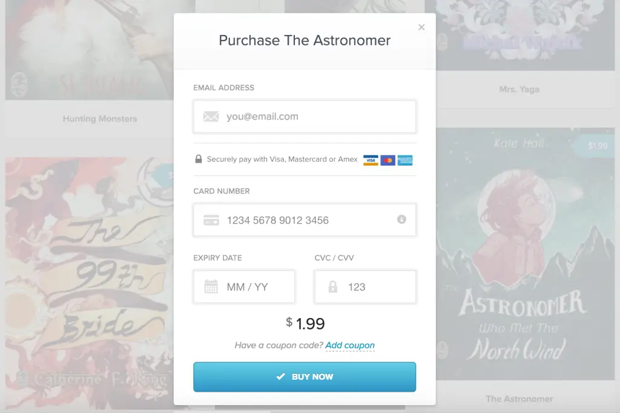Image resolution: width=620 pixels, height=413 pixels.
Task: Focus the email address input field
Action: pyautogui.click(x=315, y=117)
